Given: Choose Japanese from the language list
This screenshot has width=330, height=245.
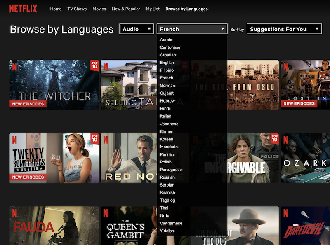Looking at the screenshot, I should [169, 124].
